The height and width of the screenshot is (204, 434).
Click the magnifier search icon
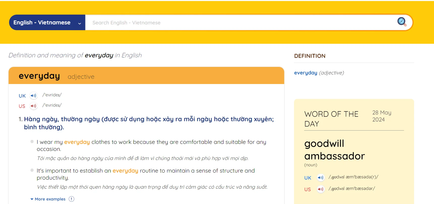point(401,21)
